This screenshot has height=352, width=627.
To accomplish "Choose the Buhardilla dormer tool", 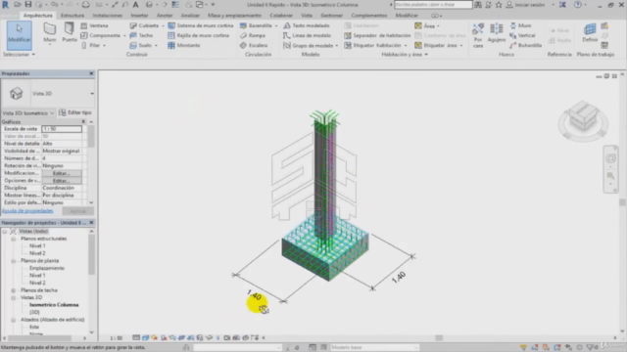I will (525, 46).
